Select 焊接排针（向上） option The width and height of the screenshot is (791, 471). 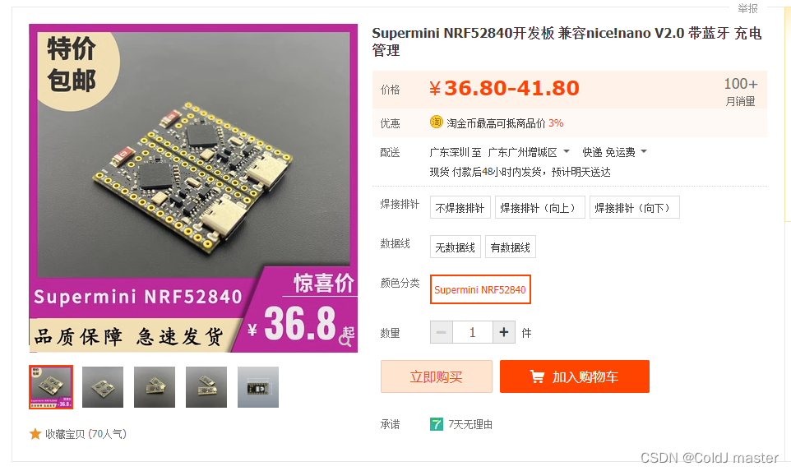(539, 207)
